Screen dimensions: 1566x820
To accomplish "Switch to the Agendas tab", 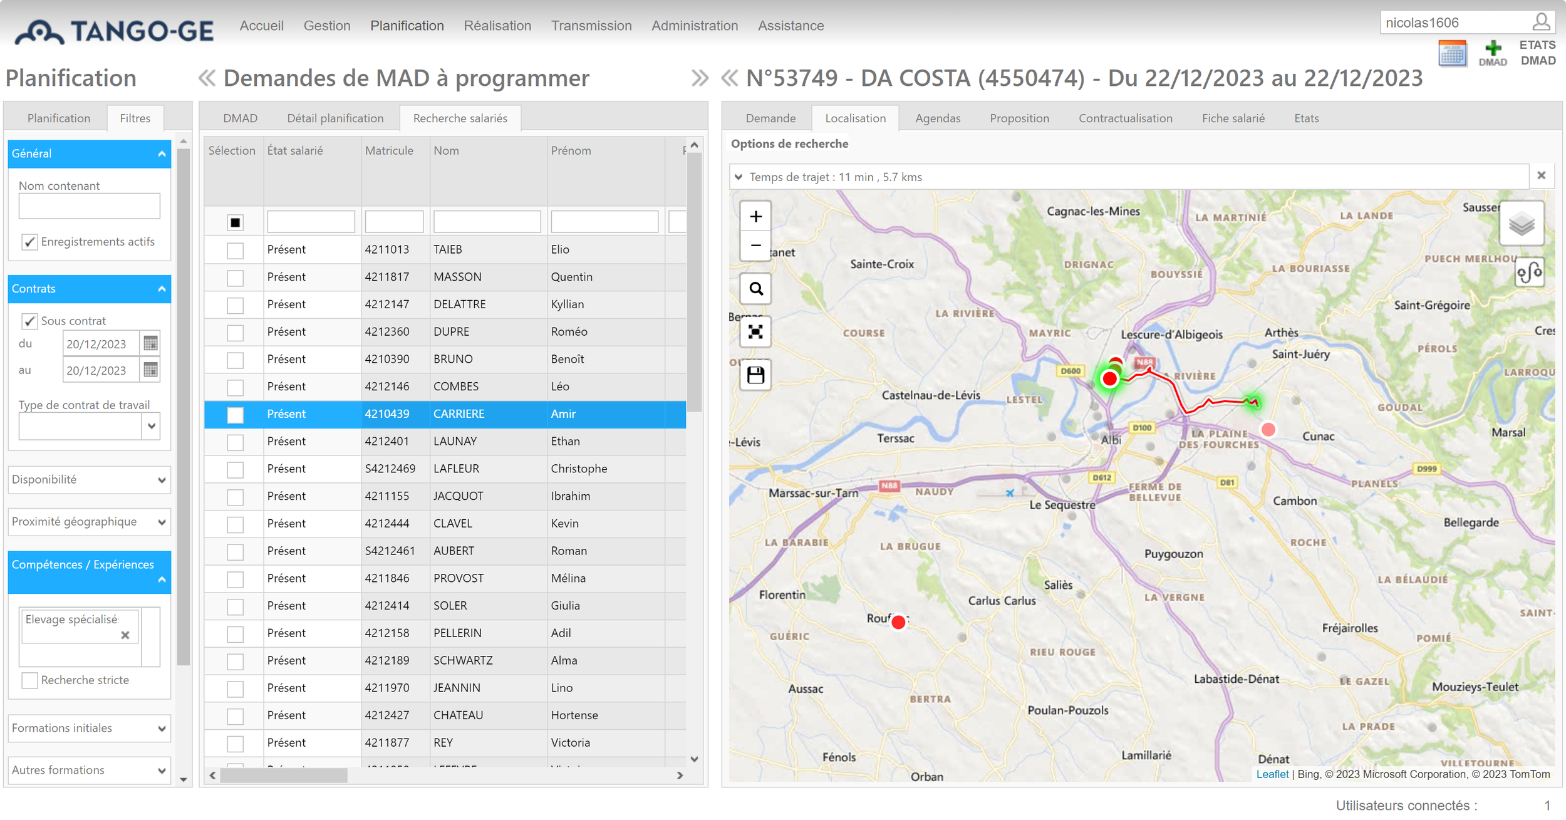I will point(937,118).
